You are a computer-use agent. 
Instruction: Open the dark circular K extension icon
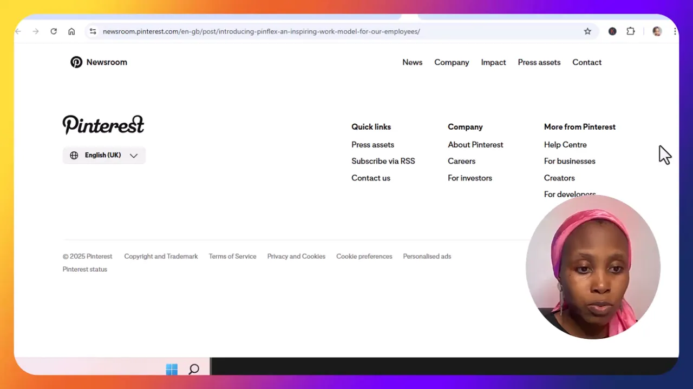click(612, 31)
